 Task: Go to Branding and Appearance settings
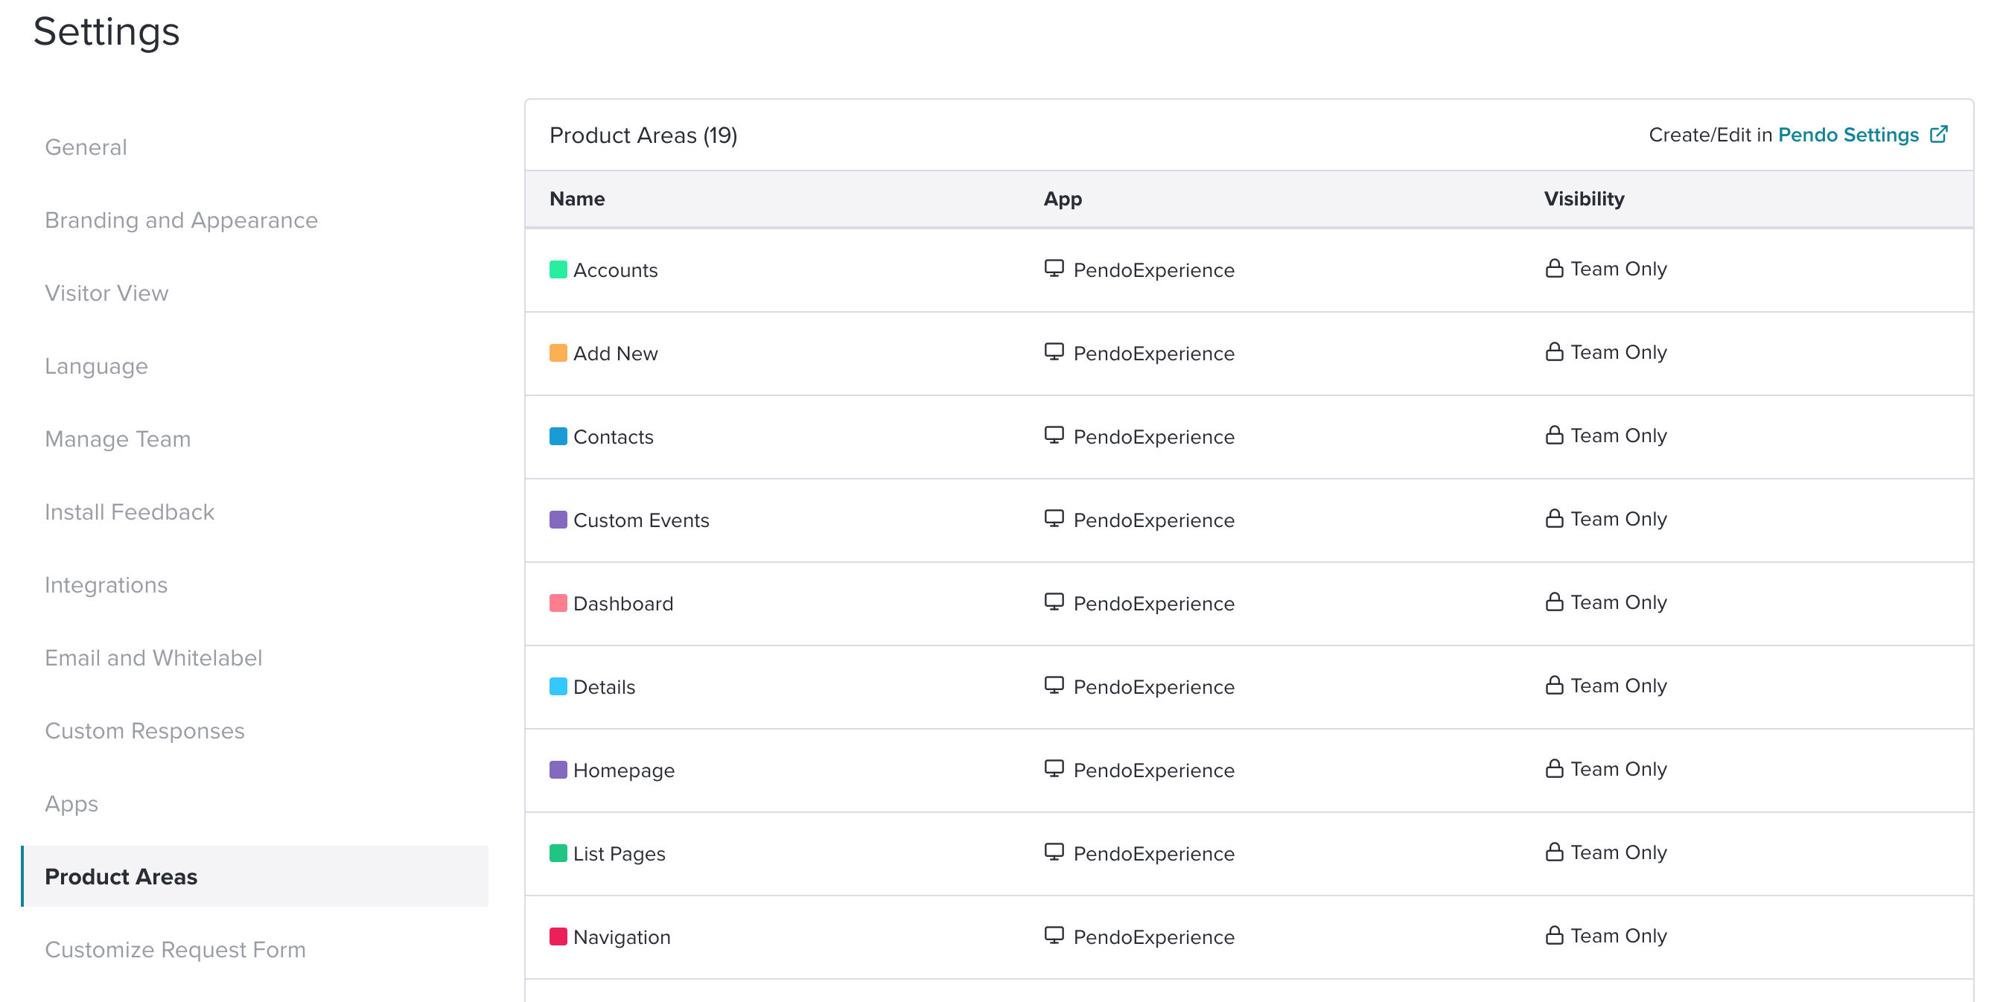tap(181, 220)
